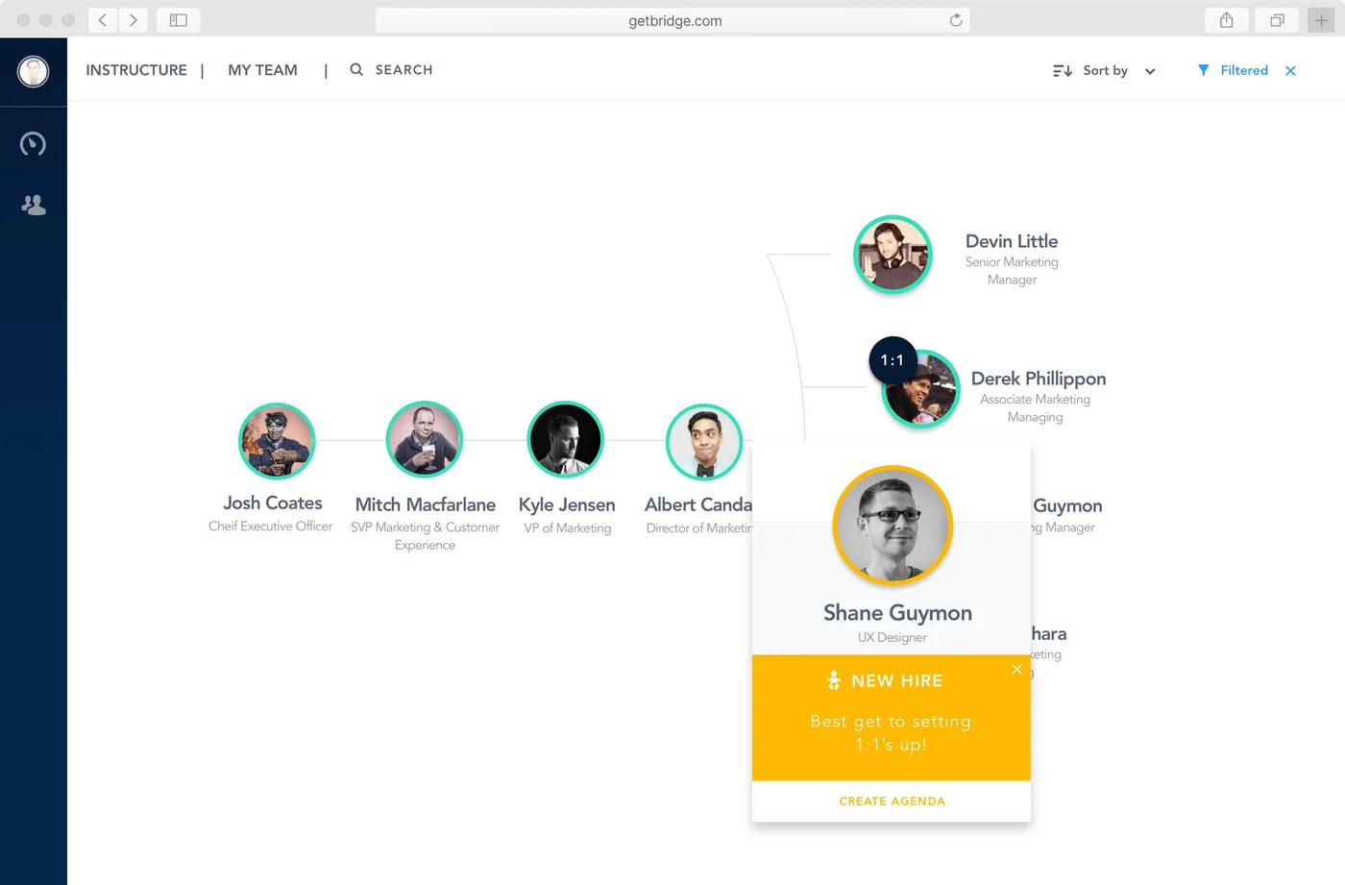The height and width of the screenshot is (885, 1345).
Task: Dismiss the NEW HIRE notice
Action: (1016, 669)
